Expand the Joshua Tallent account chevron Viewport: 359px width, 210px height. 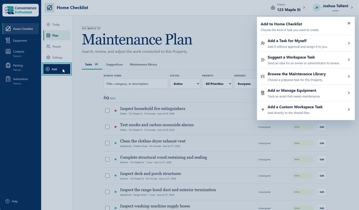coord(352,8)
